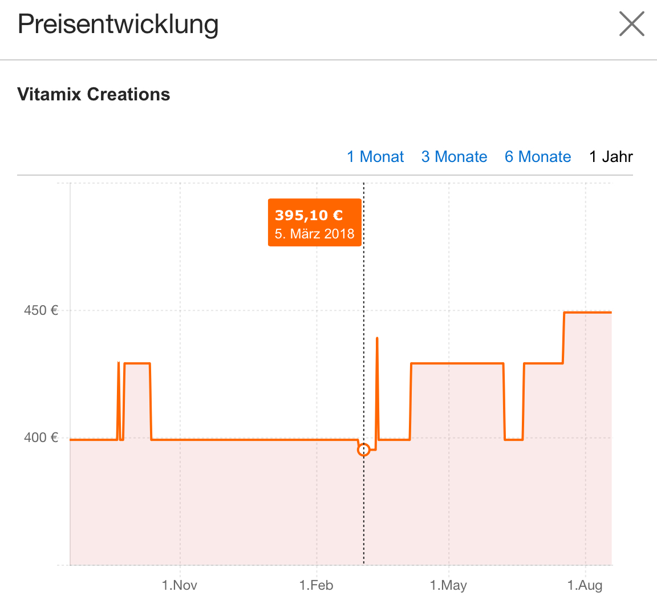Click the 5. März 2018 tooltip date

314,234
